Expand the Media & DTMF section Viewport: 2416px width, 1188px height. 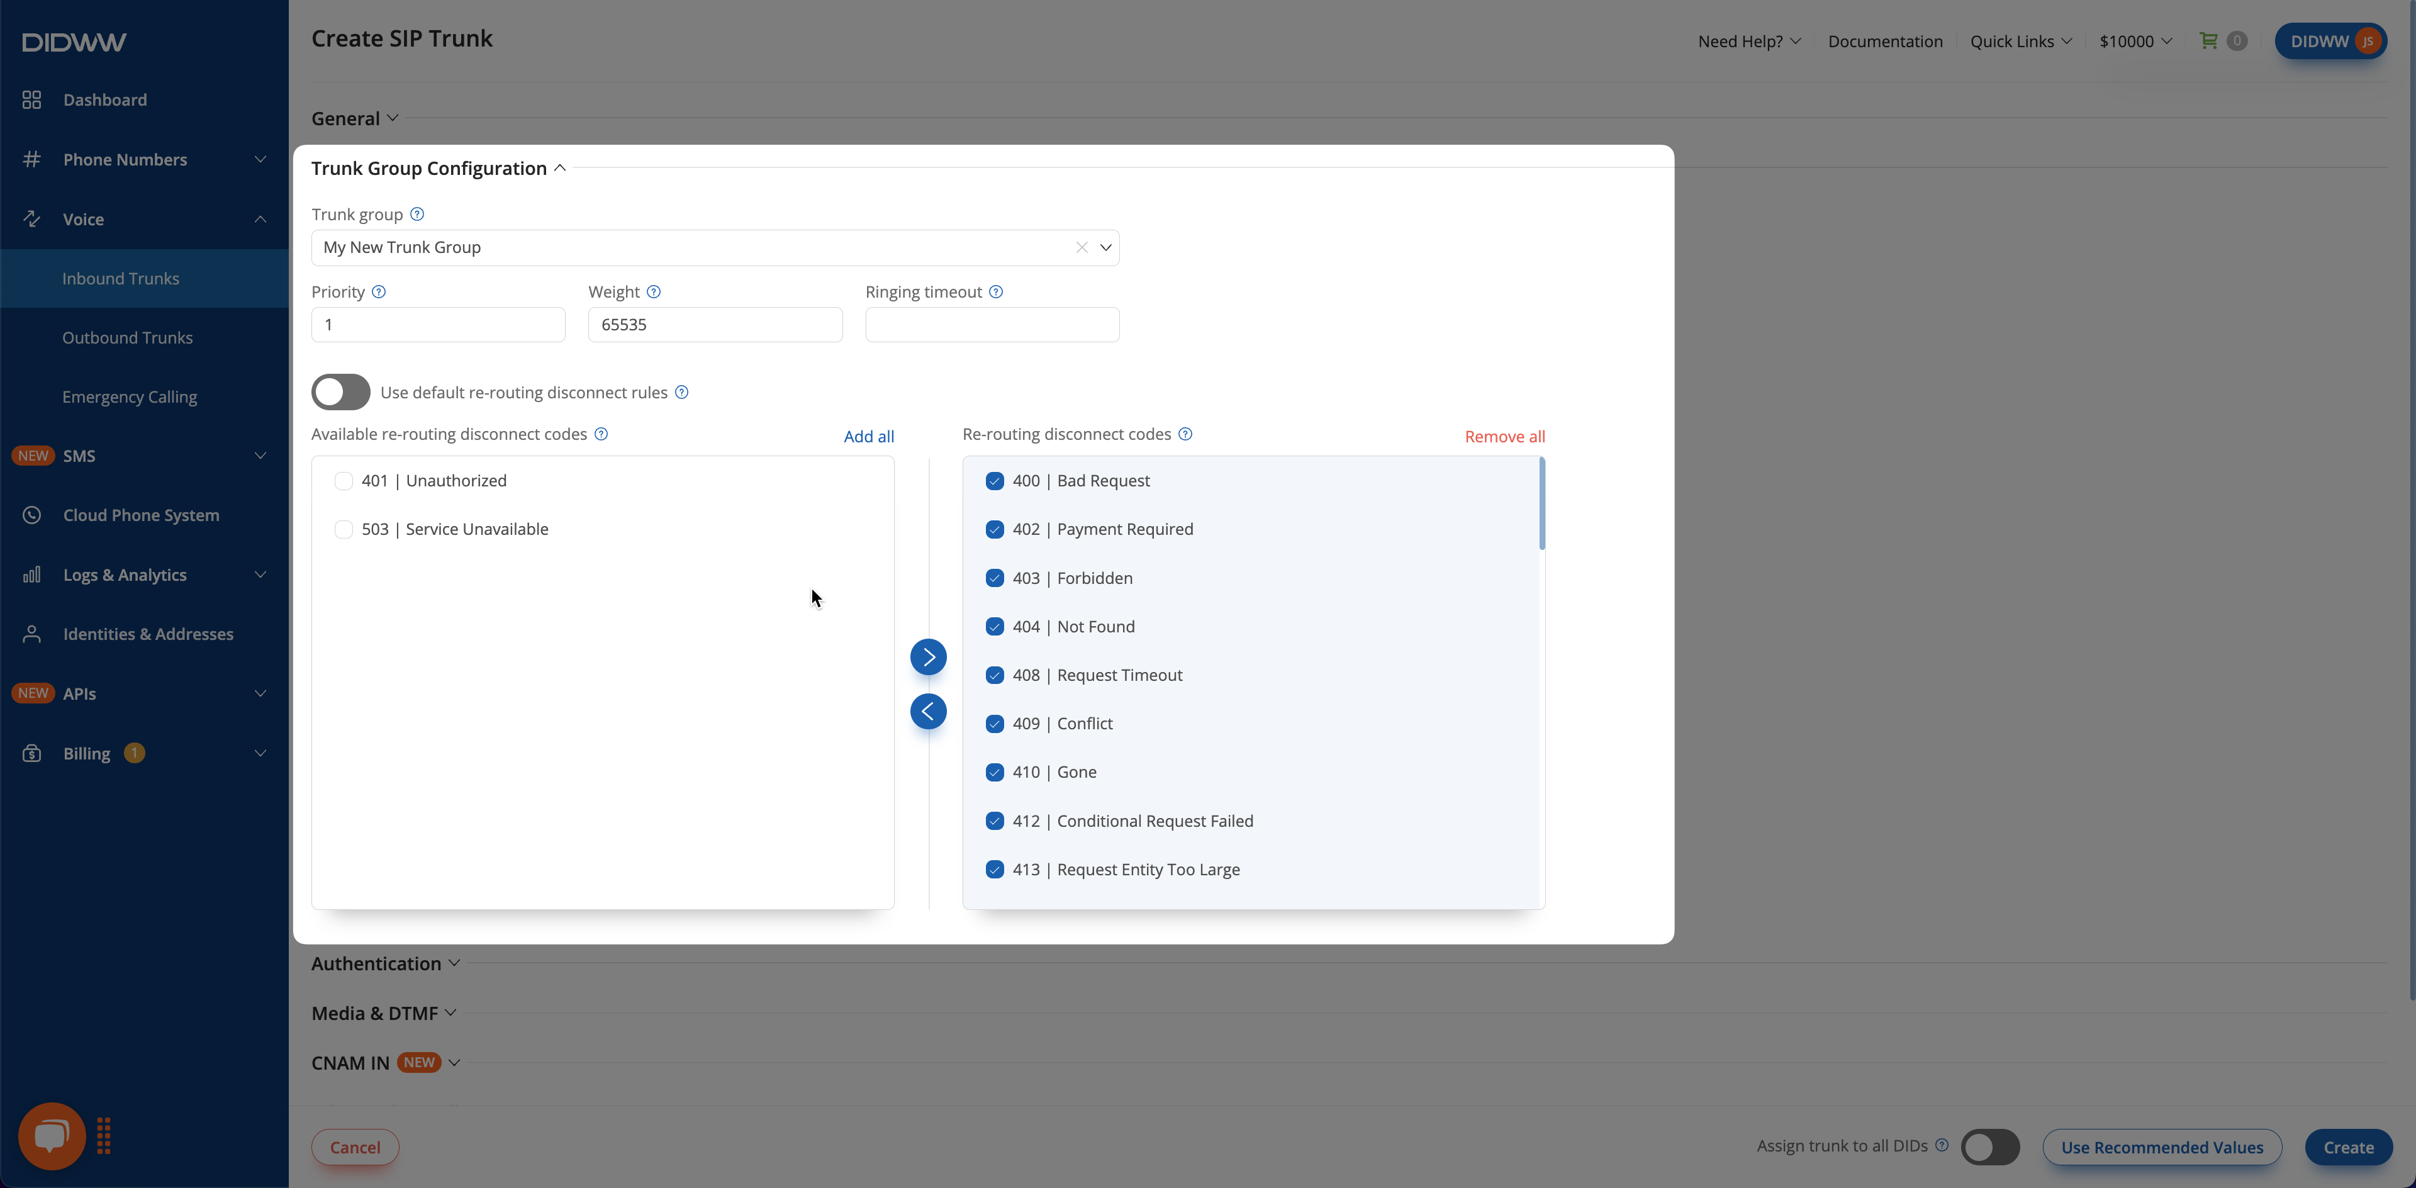click(384, 1012)
